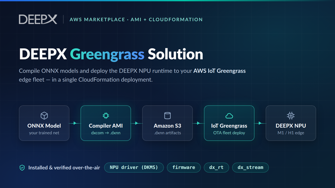Click the ONNX Model cube icon
Image resolution: width=335 pixels, height=188 pixels.
tap(44, 116)
